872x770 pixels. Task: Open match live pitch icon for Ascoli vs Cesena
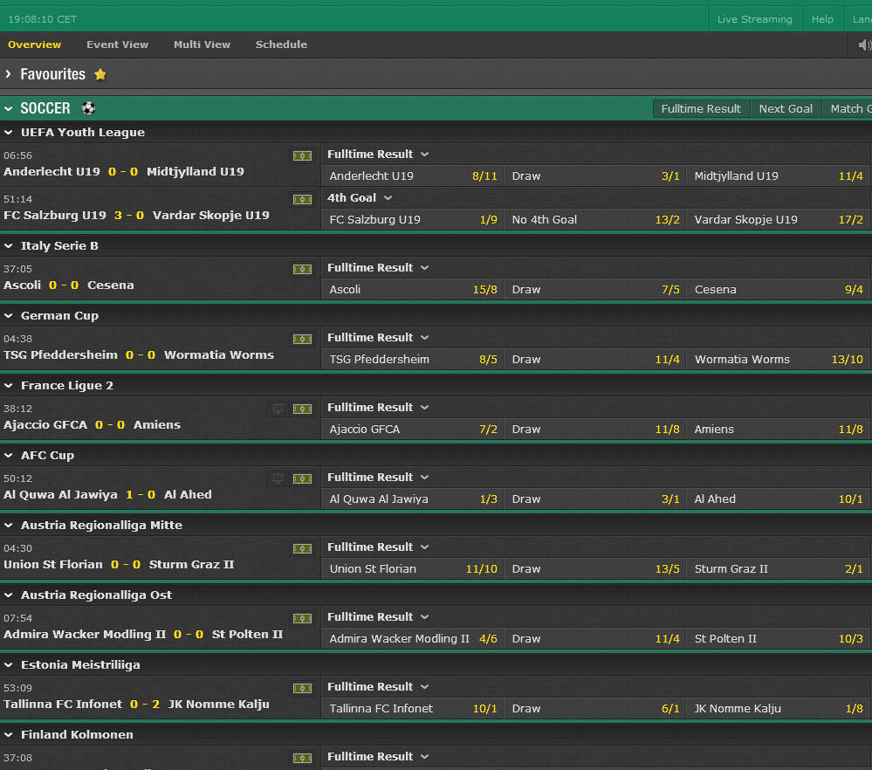303,269
